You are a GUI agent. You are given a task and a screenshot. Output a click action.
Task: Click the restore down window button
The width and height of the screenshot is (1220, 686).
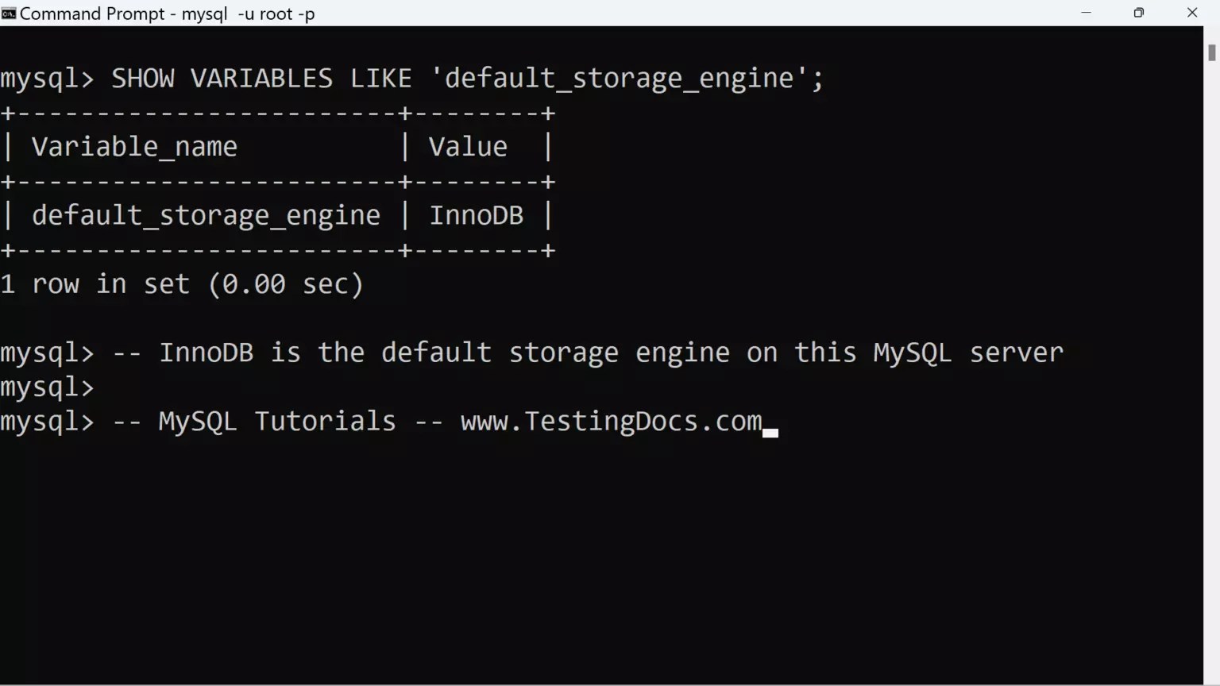1139,13
